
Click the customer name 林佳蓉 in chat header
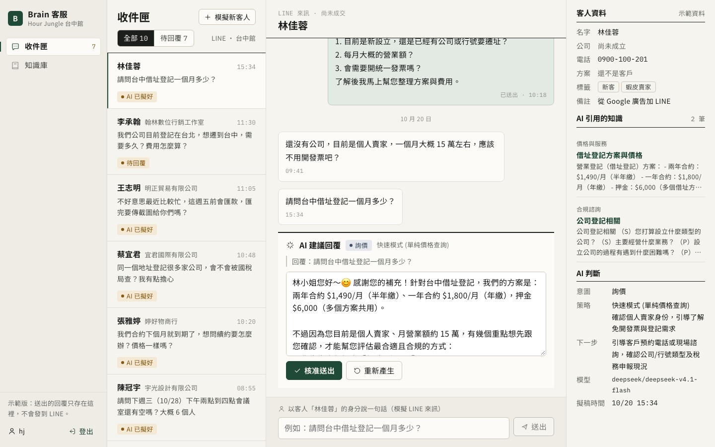point(293,26)
